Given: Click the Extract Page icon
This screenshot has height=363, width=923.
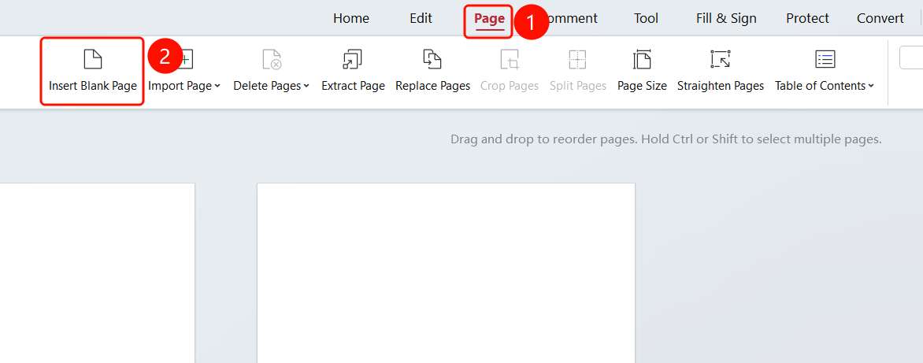Looking at the screenshot, I should 353,59.
